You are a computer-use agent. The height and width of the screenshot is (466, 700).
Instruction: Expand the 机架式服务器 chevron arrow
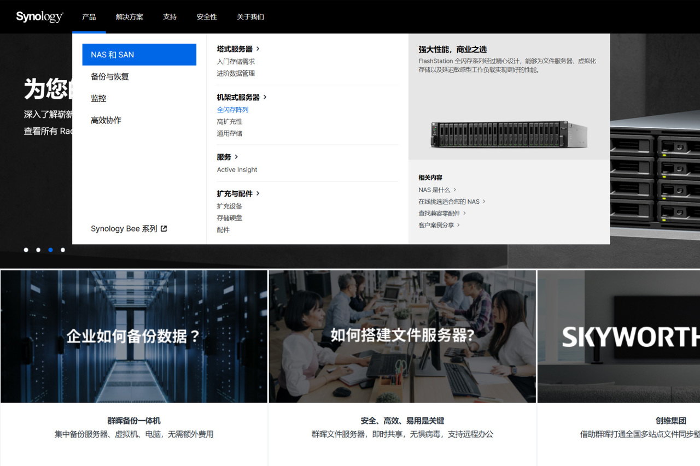click(x=265, y=97)
